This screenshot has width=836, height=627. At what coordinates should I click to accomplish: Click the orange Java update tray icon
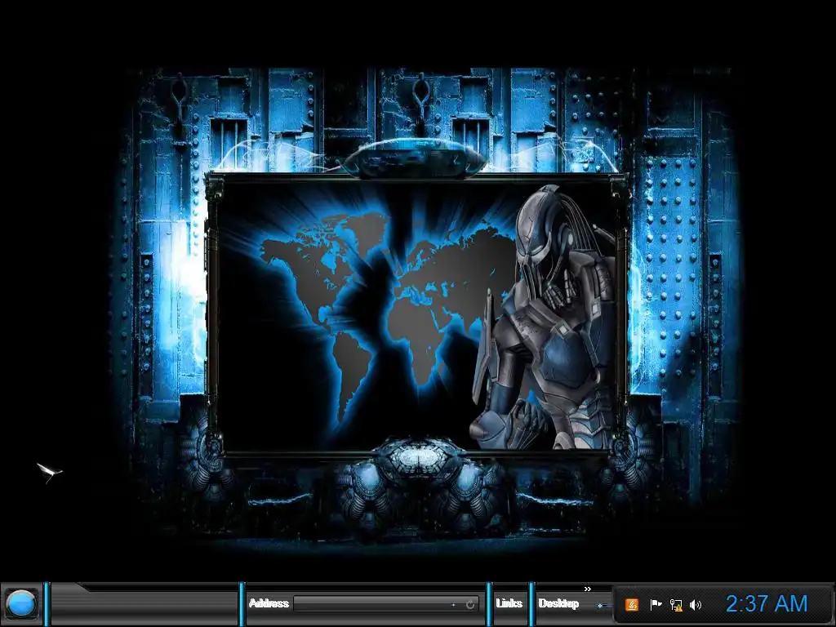(632, 605)
